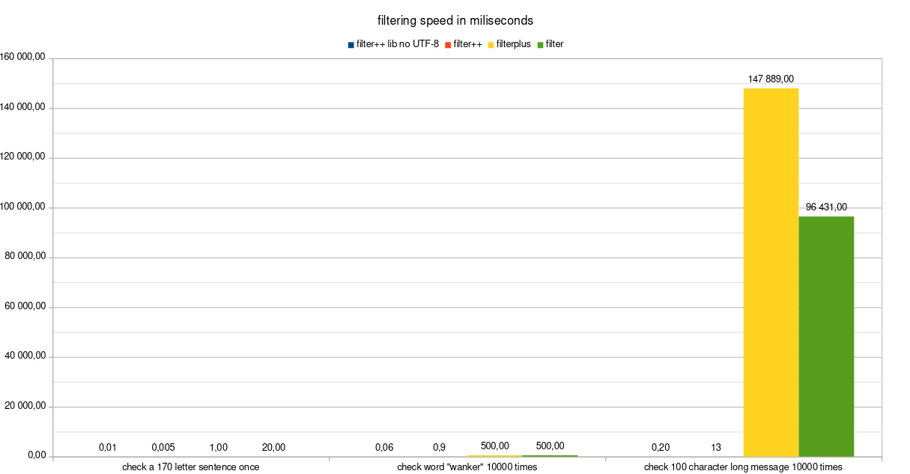Click the 20,00 data label
The image size is (910, 474).
point(273,447)
